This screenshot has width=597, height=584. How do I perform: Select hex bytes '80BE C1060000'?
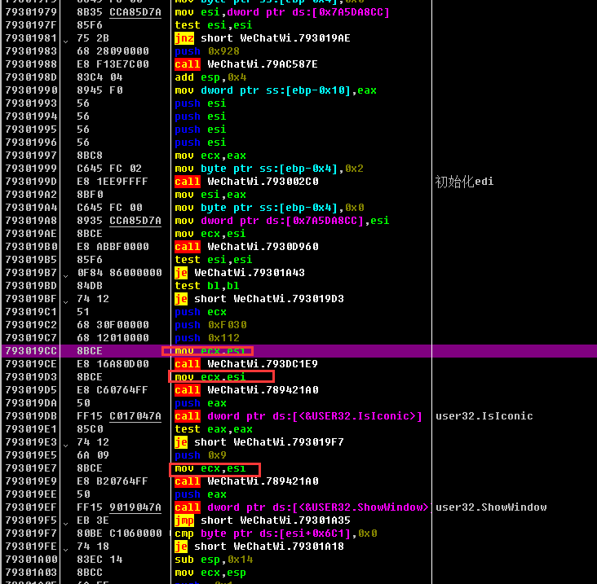tap(119, 534)
